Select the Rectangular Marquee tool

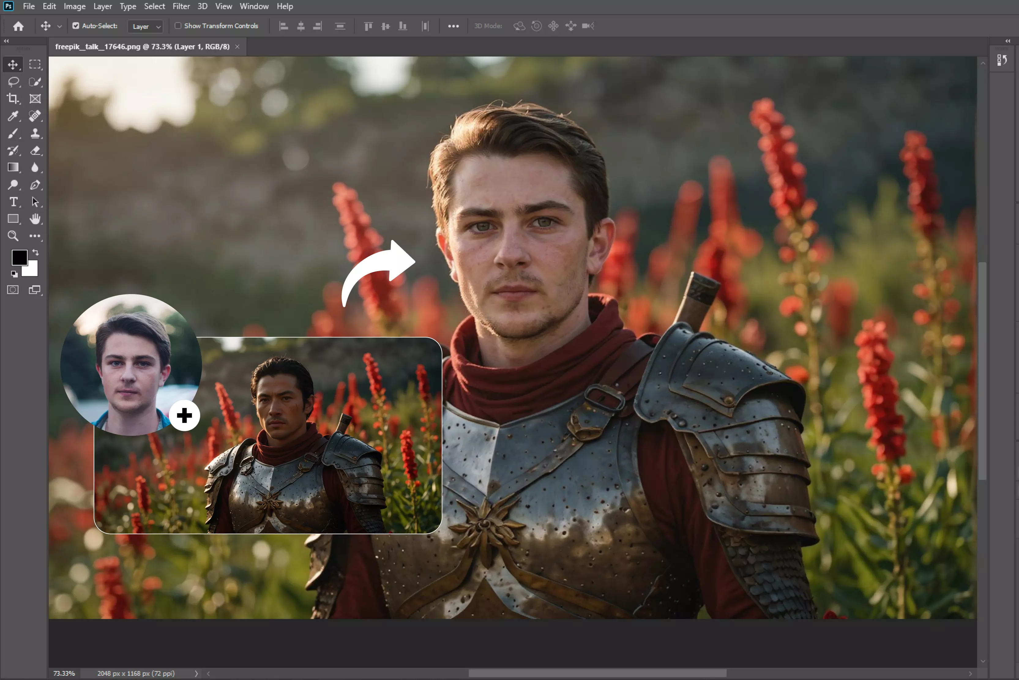(x=35, y=64)
